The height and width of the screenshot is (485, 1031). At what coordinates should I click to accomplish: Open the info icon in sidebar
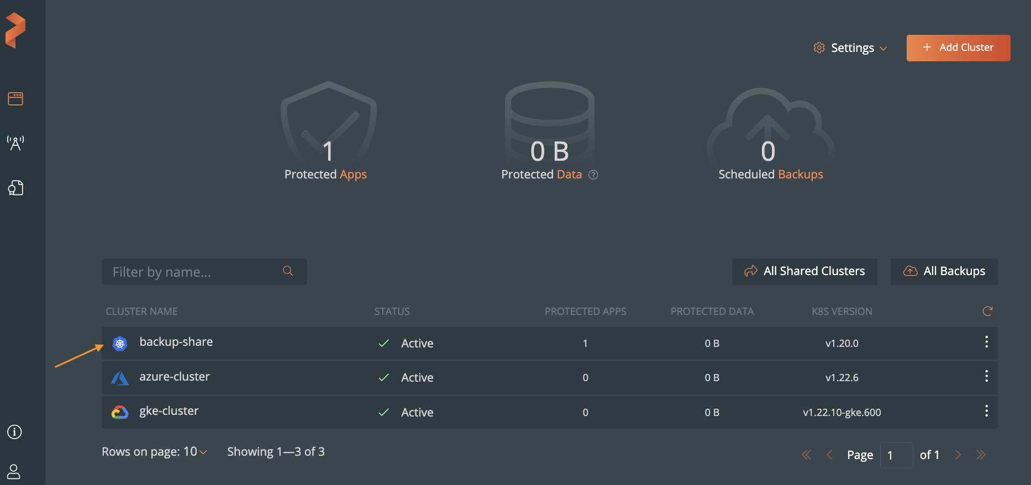click(x=14, y=432)
